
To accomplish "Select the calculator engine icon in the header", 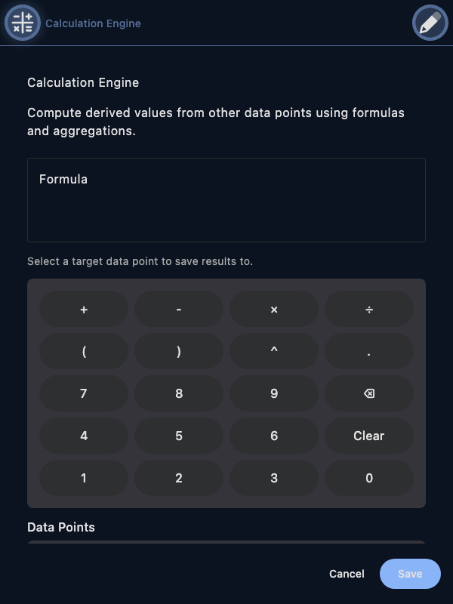I will [x=23, y=23].
